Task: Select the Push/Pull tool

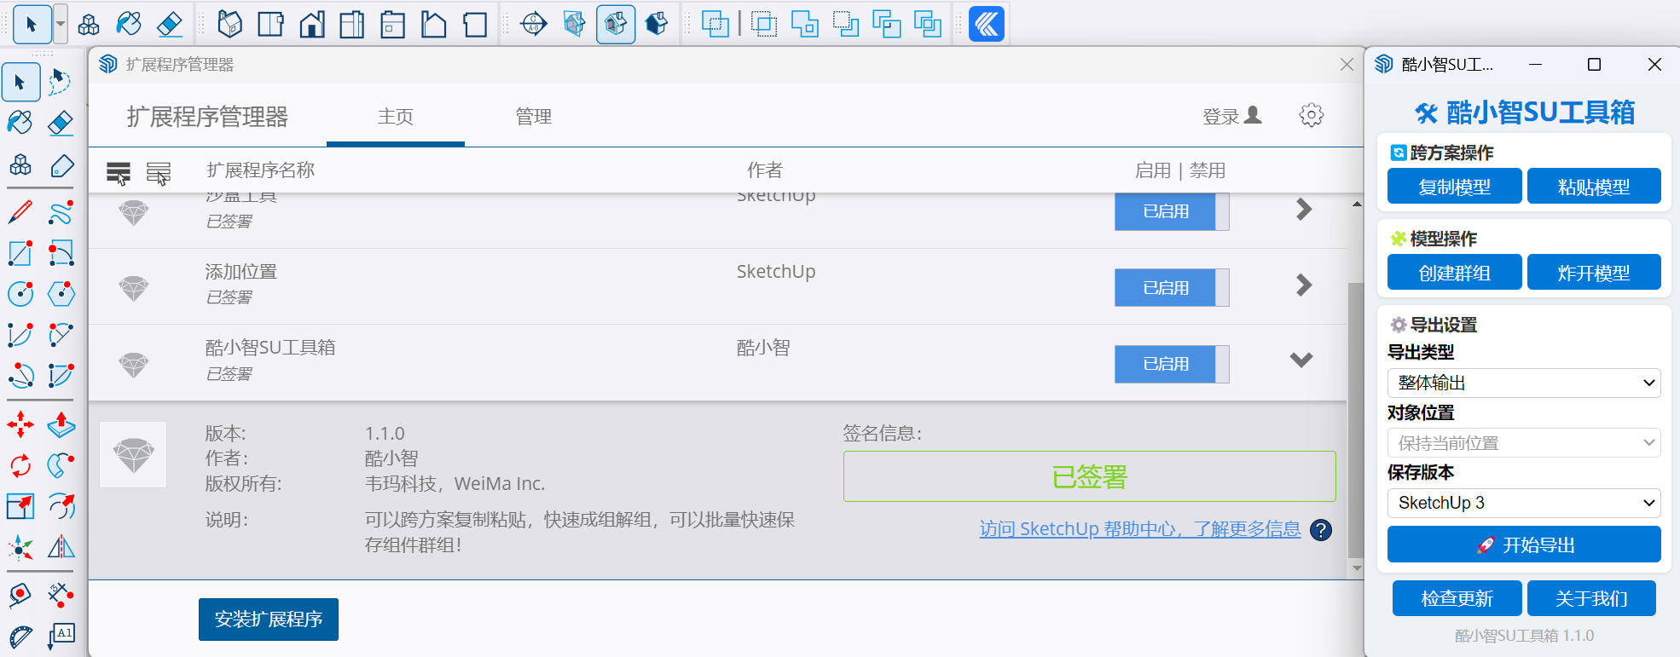Action: (61, 424)
